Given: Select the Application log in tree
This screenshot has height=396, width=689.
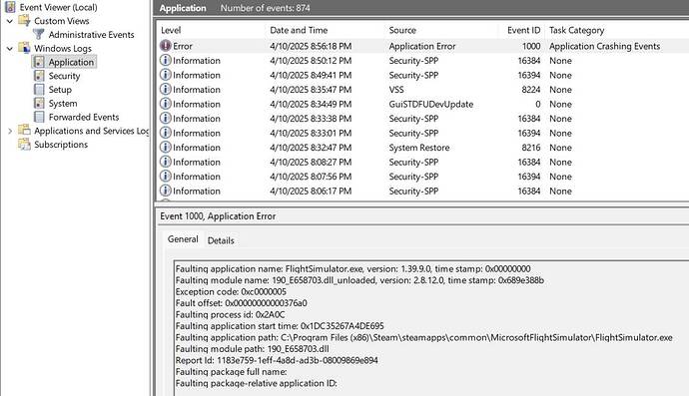Looking at the screenshot, I should (71, 62).
